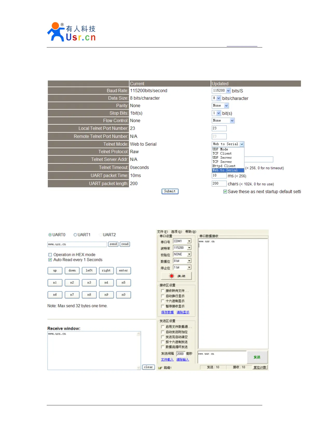Click the 发送间隔 2000 interval field

point(181,354)
